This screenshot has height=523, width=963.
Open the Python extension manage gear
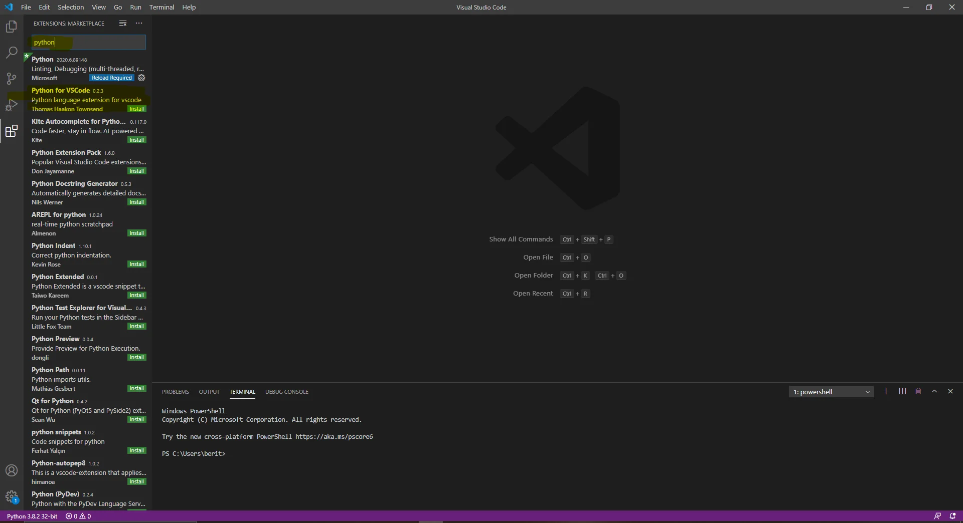[x=141, y=78]
